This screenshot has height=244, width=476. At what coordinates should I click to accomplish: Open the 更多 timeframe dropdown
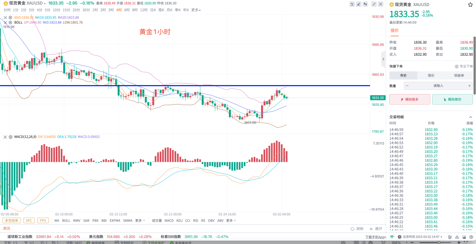click(196, 10)
